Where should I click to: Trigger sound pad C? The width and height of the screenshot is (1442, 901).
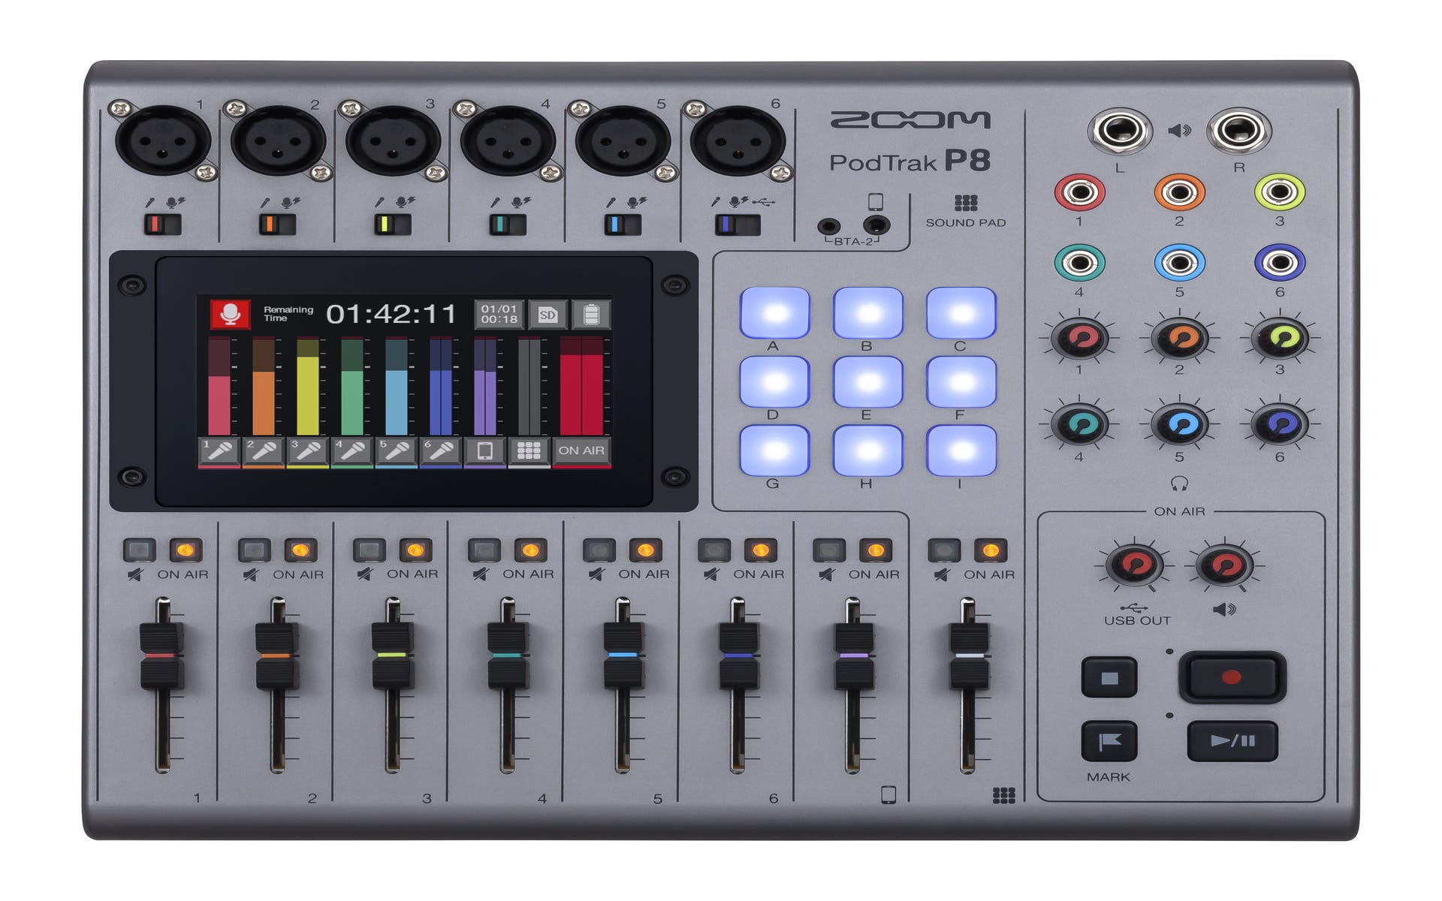click(961, 312)
